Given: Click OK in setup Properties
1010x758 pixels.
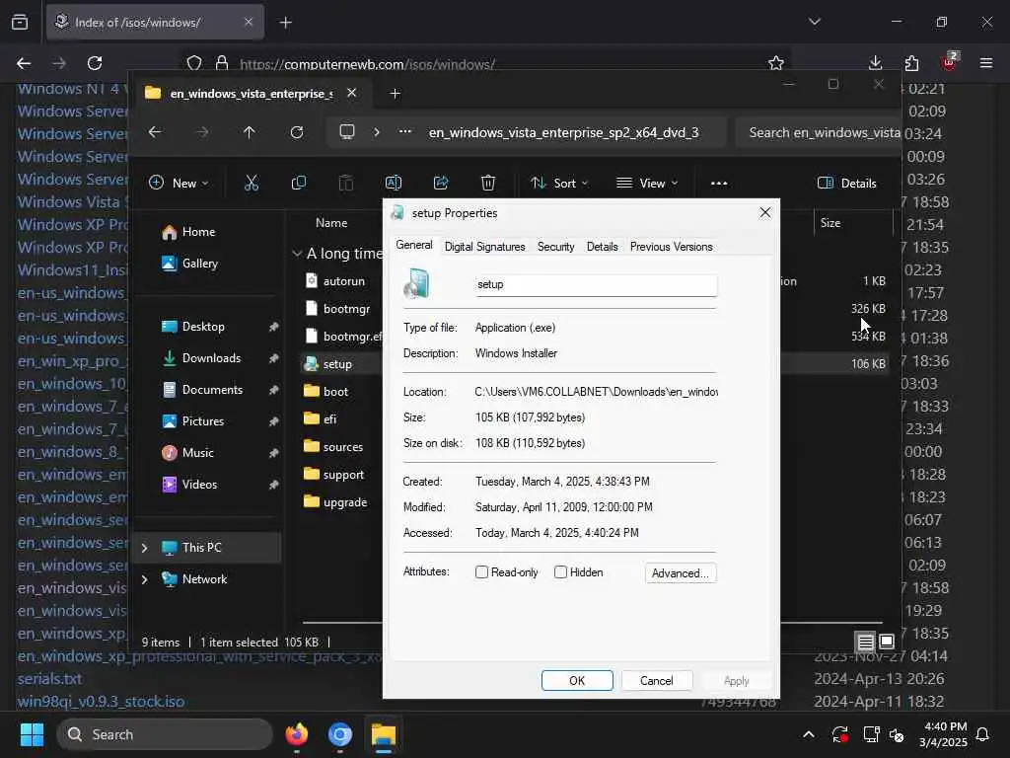Looking at the screenshot, I should pyautogui.click(x=577, y=681).
